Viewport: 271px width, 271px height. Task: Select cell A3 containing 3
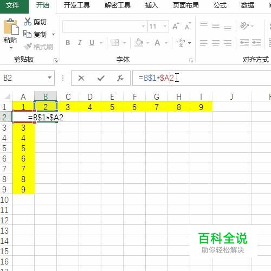pos(23,128)
